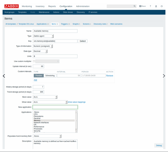Click All templates breadcrumb link
This screenshot has height=152, width=168.
[11, 24]
